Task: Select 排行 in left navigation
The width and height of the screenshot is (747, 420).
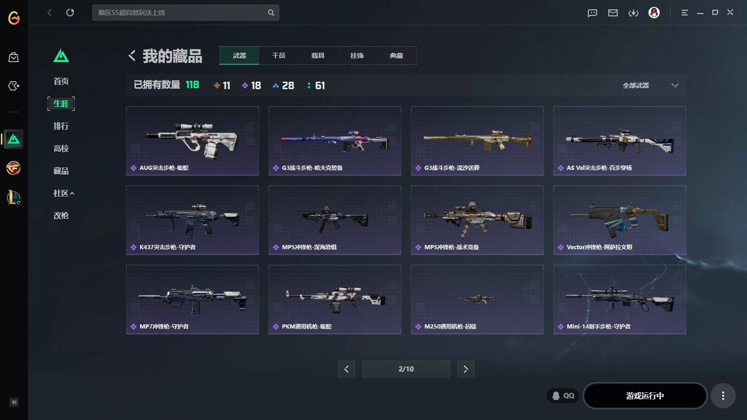Action: (61, 126)
